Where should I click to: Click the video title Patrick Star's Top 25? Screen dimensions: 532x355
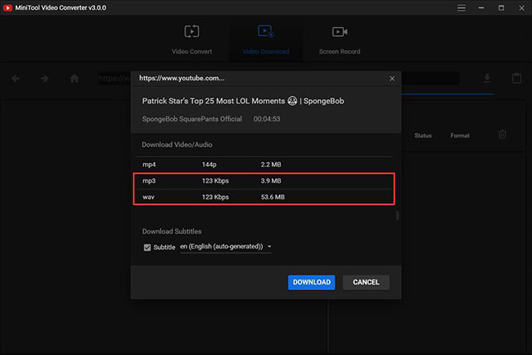[x=243, y=101]
